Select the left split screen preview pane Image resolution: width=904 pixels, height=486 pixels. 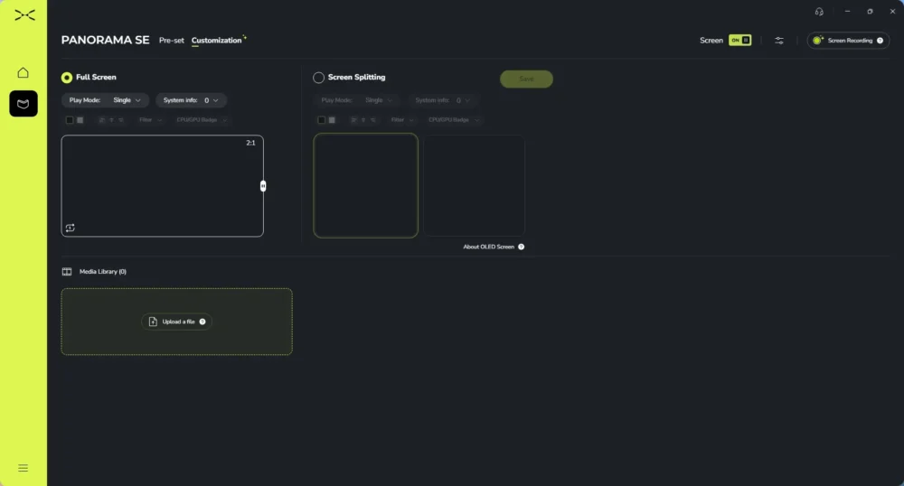[x=365, y=185]
